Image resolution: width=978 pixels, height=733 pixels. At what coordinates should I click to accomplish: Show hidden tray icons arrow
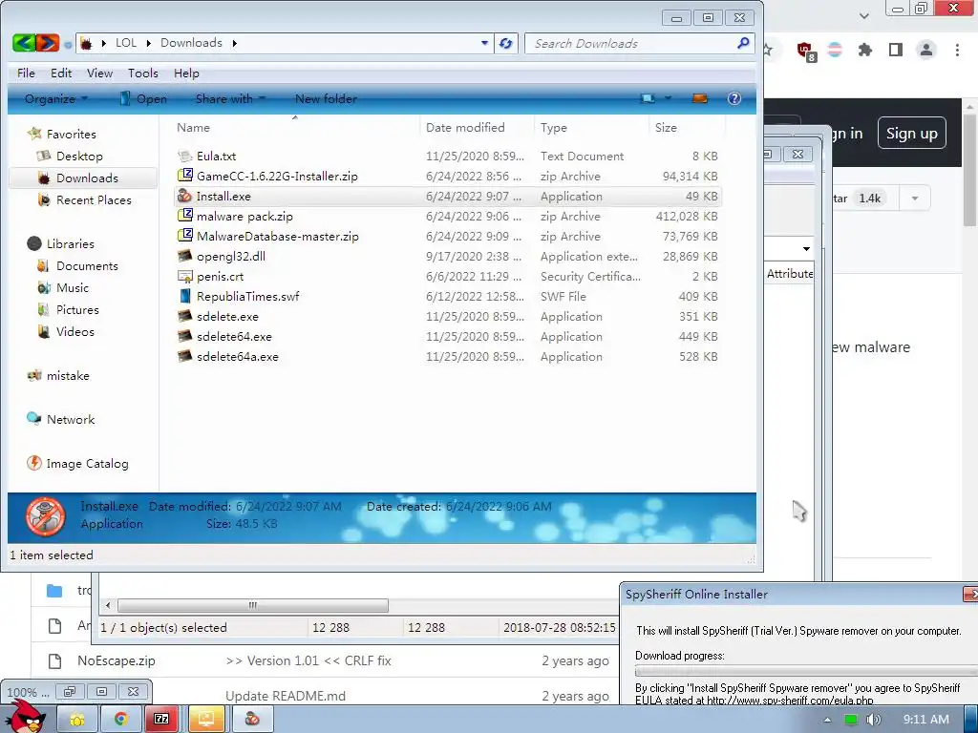click(x=827, y=720)
